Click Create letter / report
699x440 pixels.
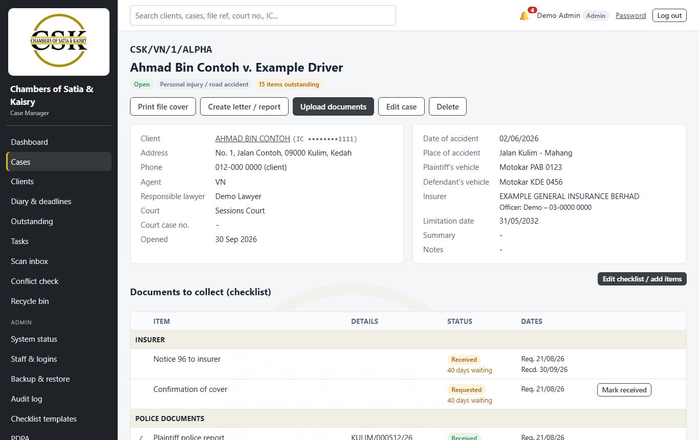click(x=244, y=106)
